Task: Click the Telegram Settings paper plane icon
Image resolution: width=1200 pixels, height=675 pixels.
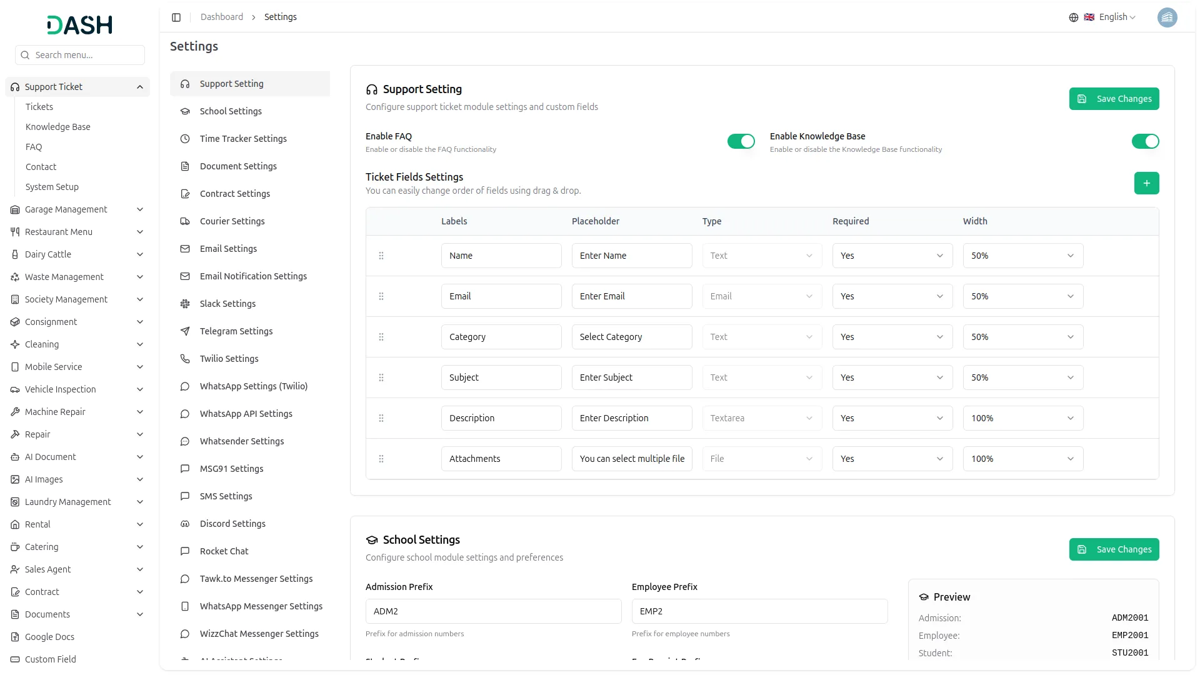Action: click(x=185, y=331)
